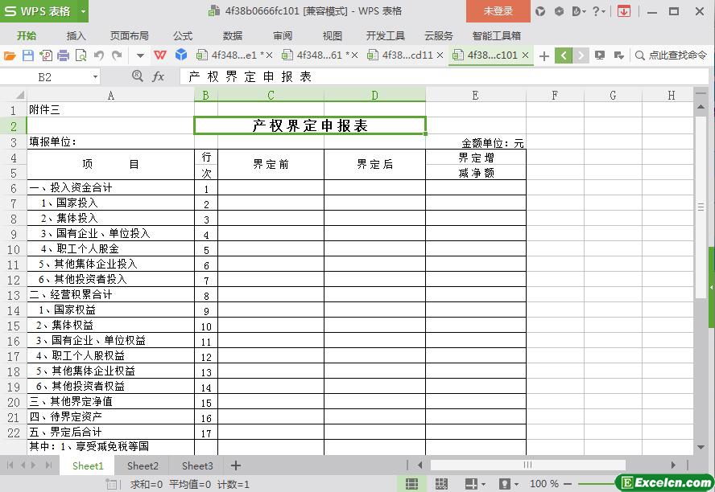
Task: Switch to page break view icon
Action: coord(441,484)
